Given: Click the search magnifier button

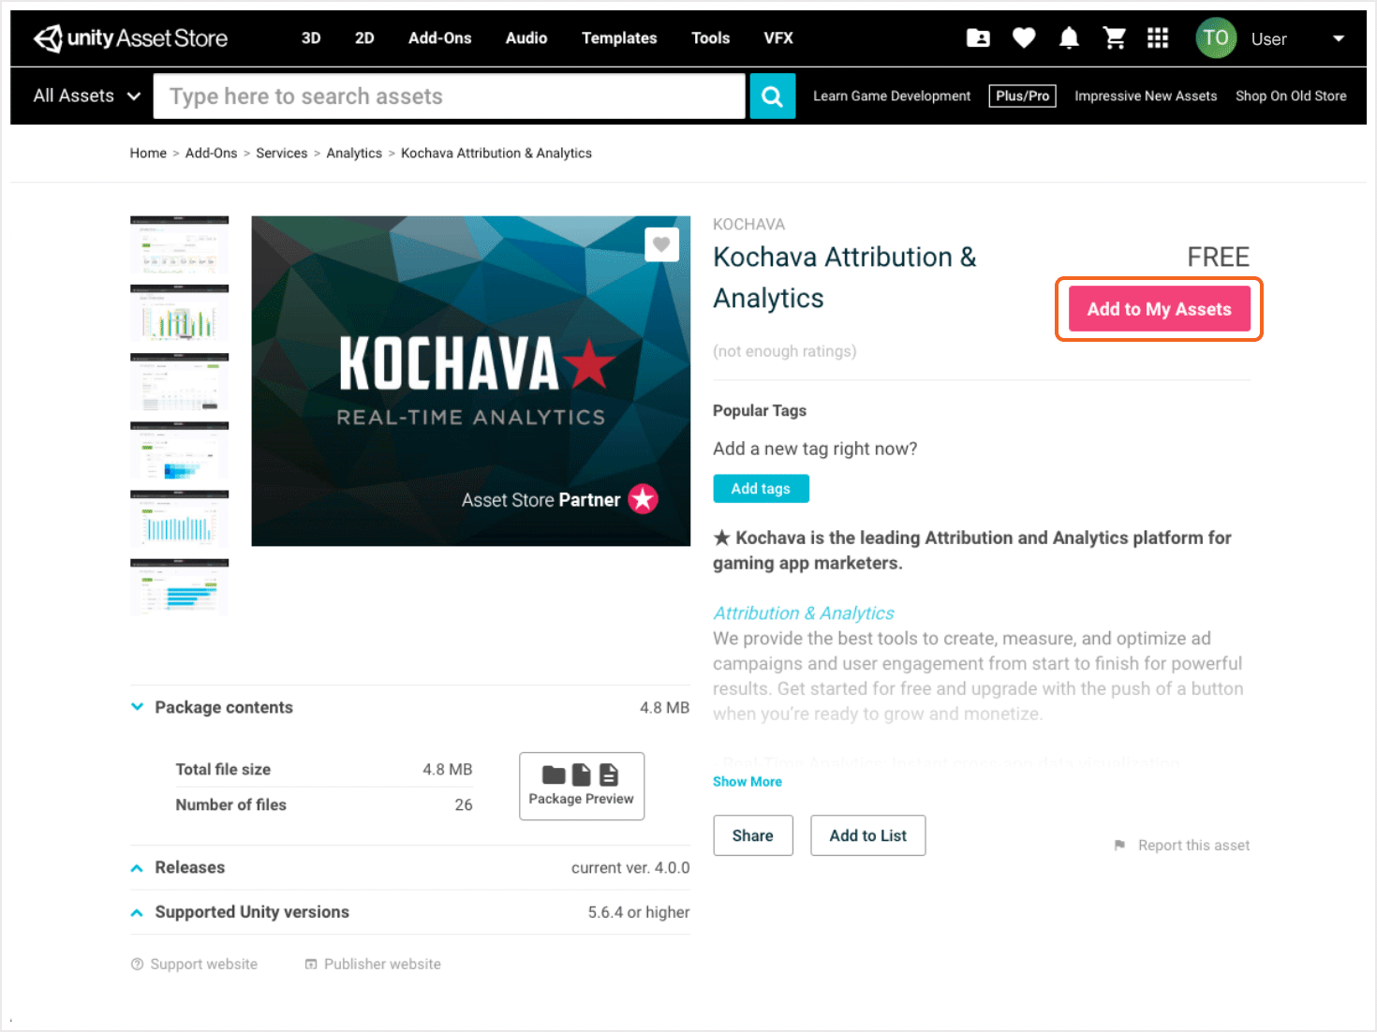Looking at the screenshot, I should 773,96.
